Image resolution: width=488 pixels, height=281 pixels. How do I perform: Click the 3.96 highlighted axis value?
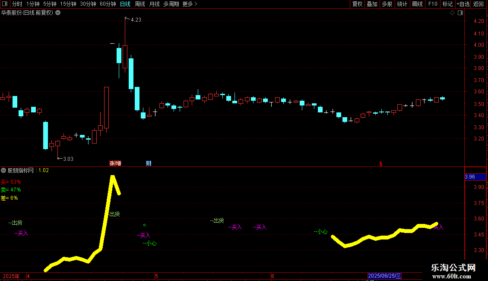coord(475,177)
